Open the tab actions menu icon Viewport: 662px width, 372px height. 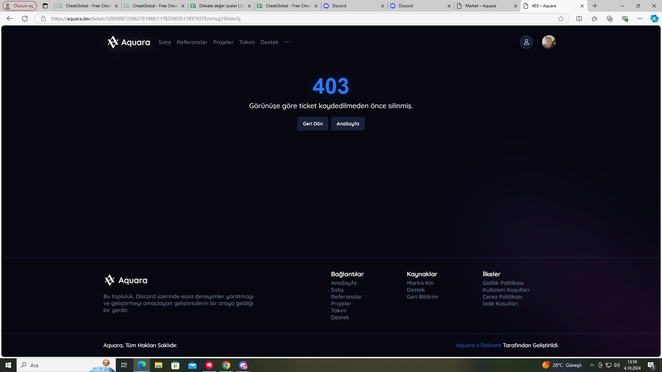tap(45, 6)
